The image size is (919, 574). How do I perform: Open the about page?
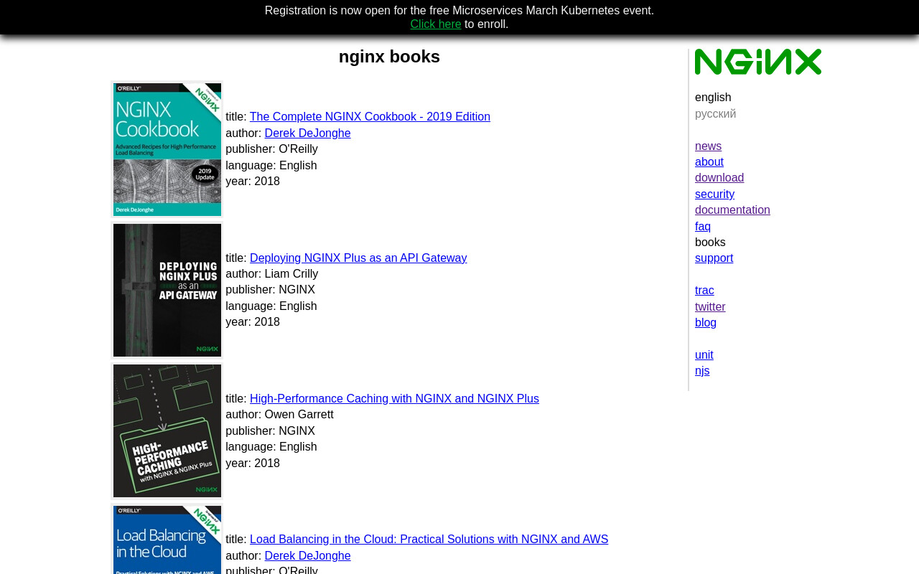tap(709, 162)
